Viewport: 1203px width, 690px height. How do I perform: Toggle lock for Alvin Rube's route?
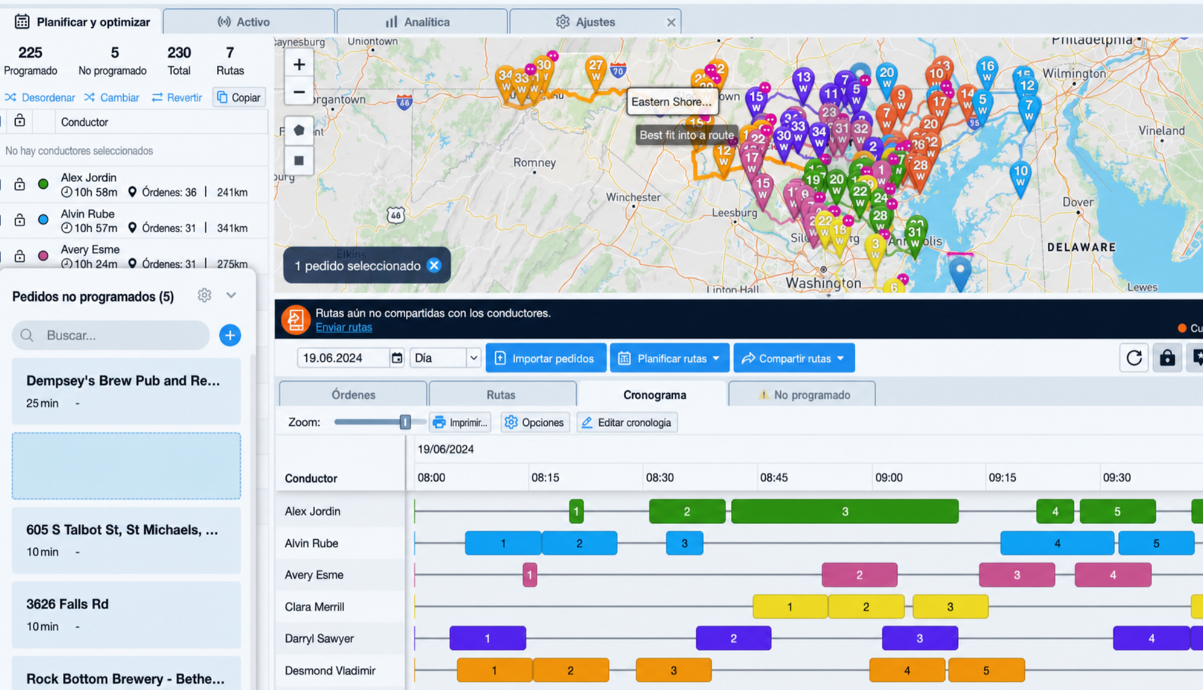(x=20, y=220)
